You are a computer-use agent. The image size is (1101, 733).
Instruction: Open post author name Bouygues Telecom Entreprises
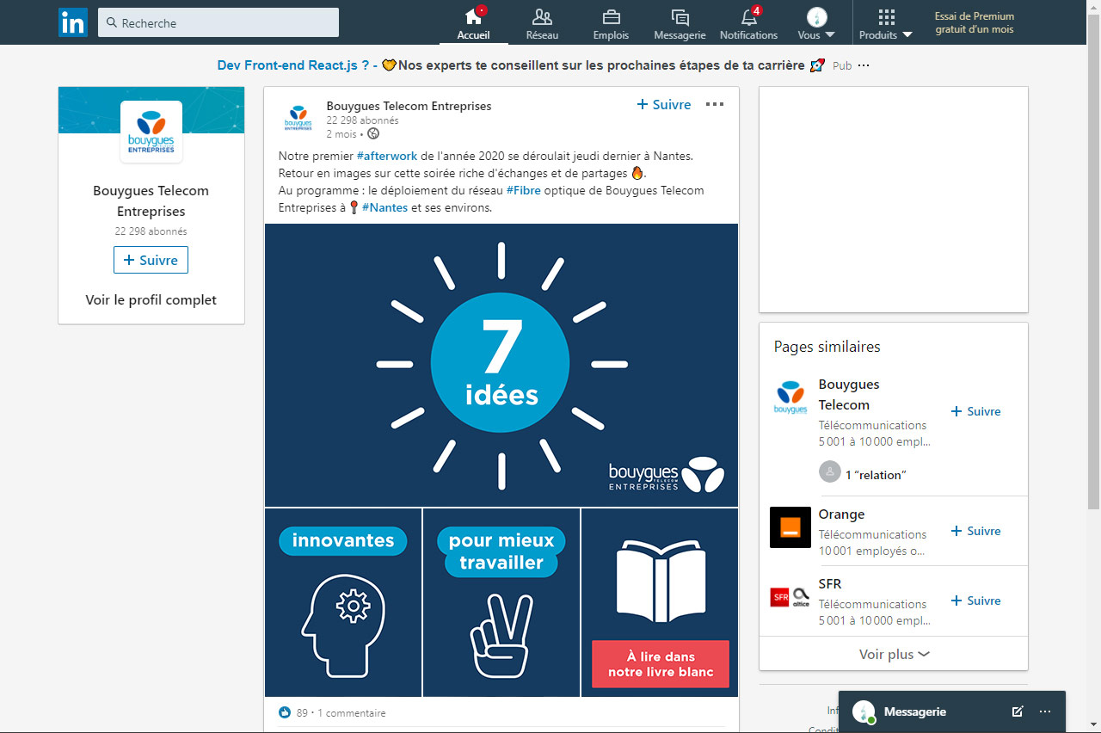(x=409, y=106)
